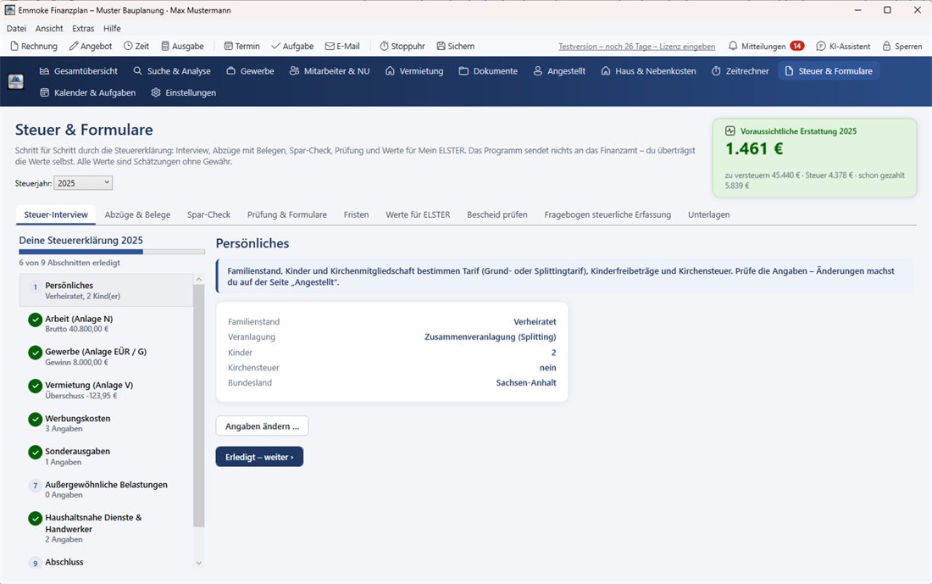932x584 pixels.
Task: Open the Abschluss step
Action: (107, 562)
